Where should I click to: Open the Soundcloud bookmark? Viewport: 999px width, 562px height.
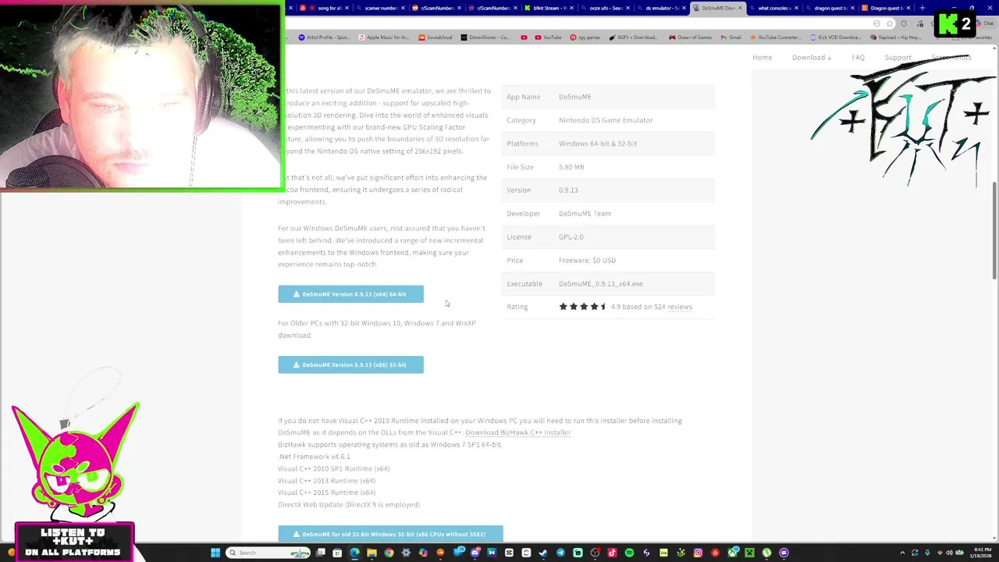(436, 37)
